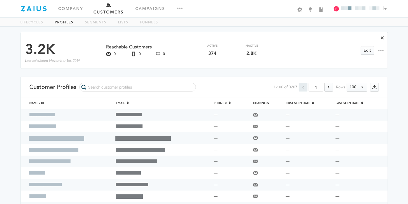408x204 pixels.
Task: Go to the previous page arrow
Action: point(303,87)
